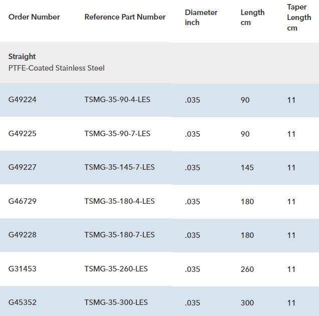Viewport: 319px width, 316px height.
Task: Click the Order Number column header
Action: tap(34, 17)
